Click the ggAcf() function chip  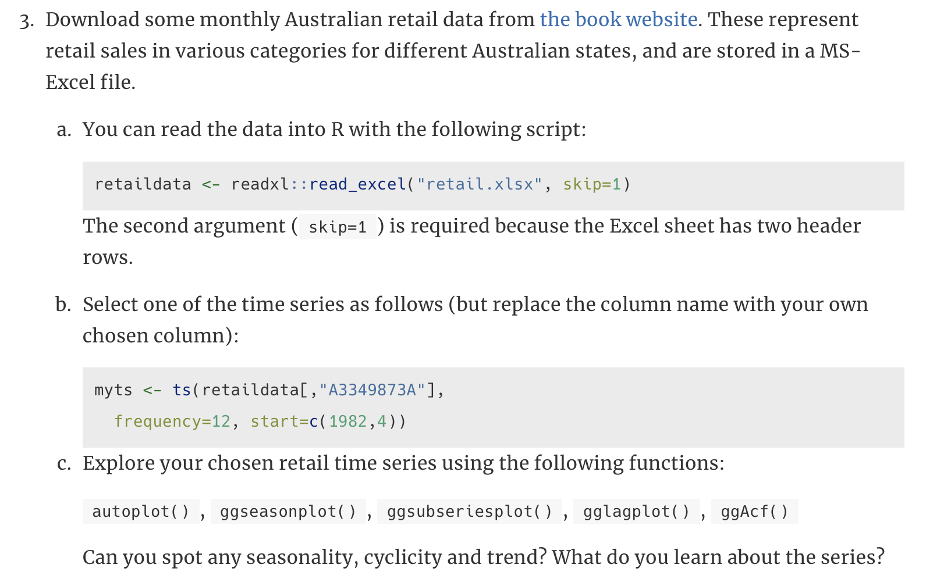pos(754,512)
